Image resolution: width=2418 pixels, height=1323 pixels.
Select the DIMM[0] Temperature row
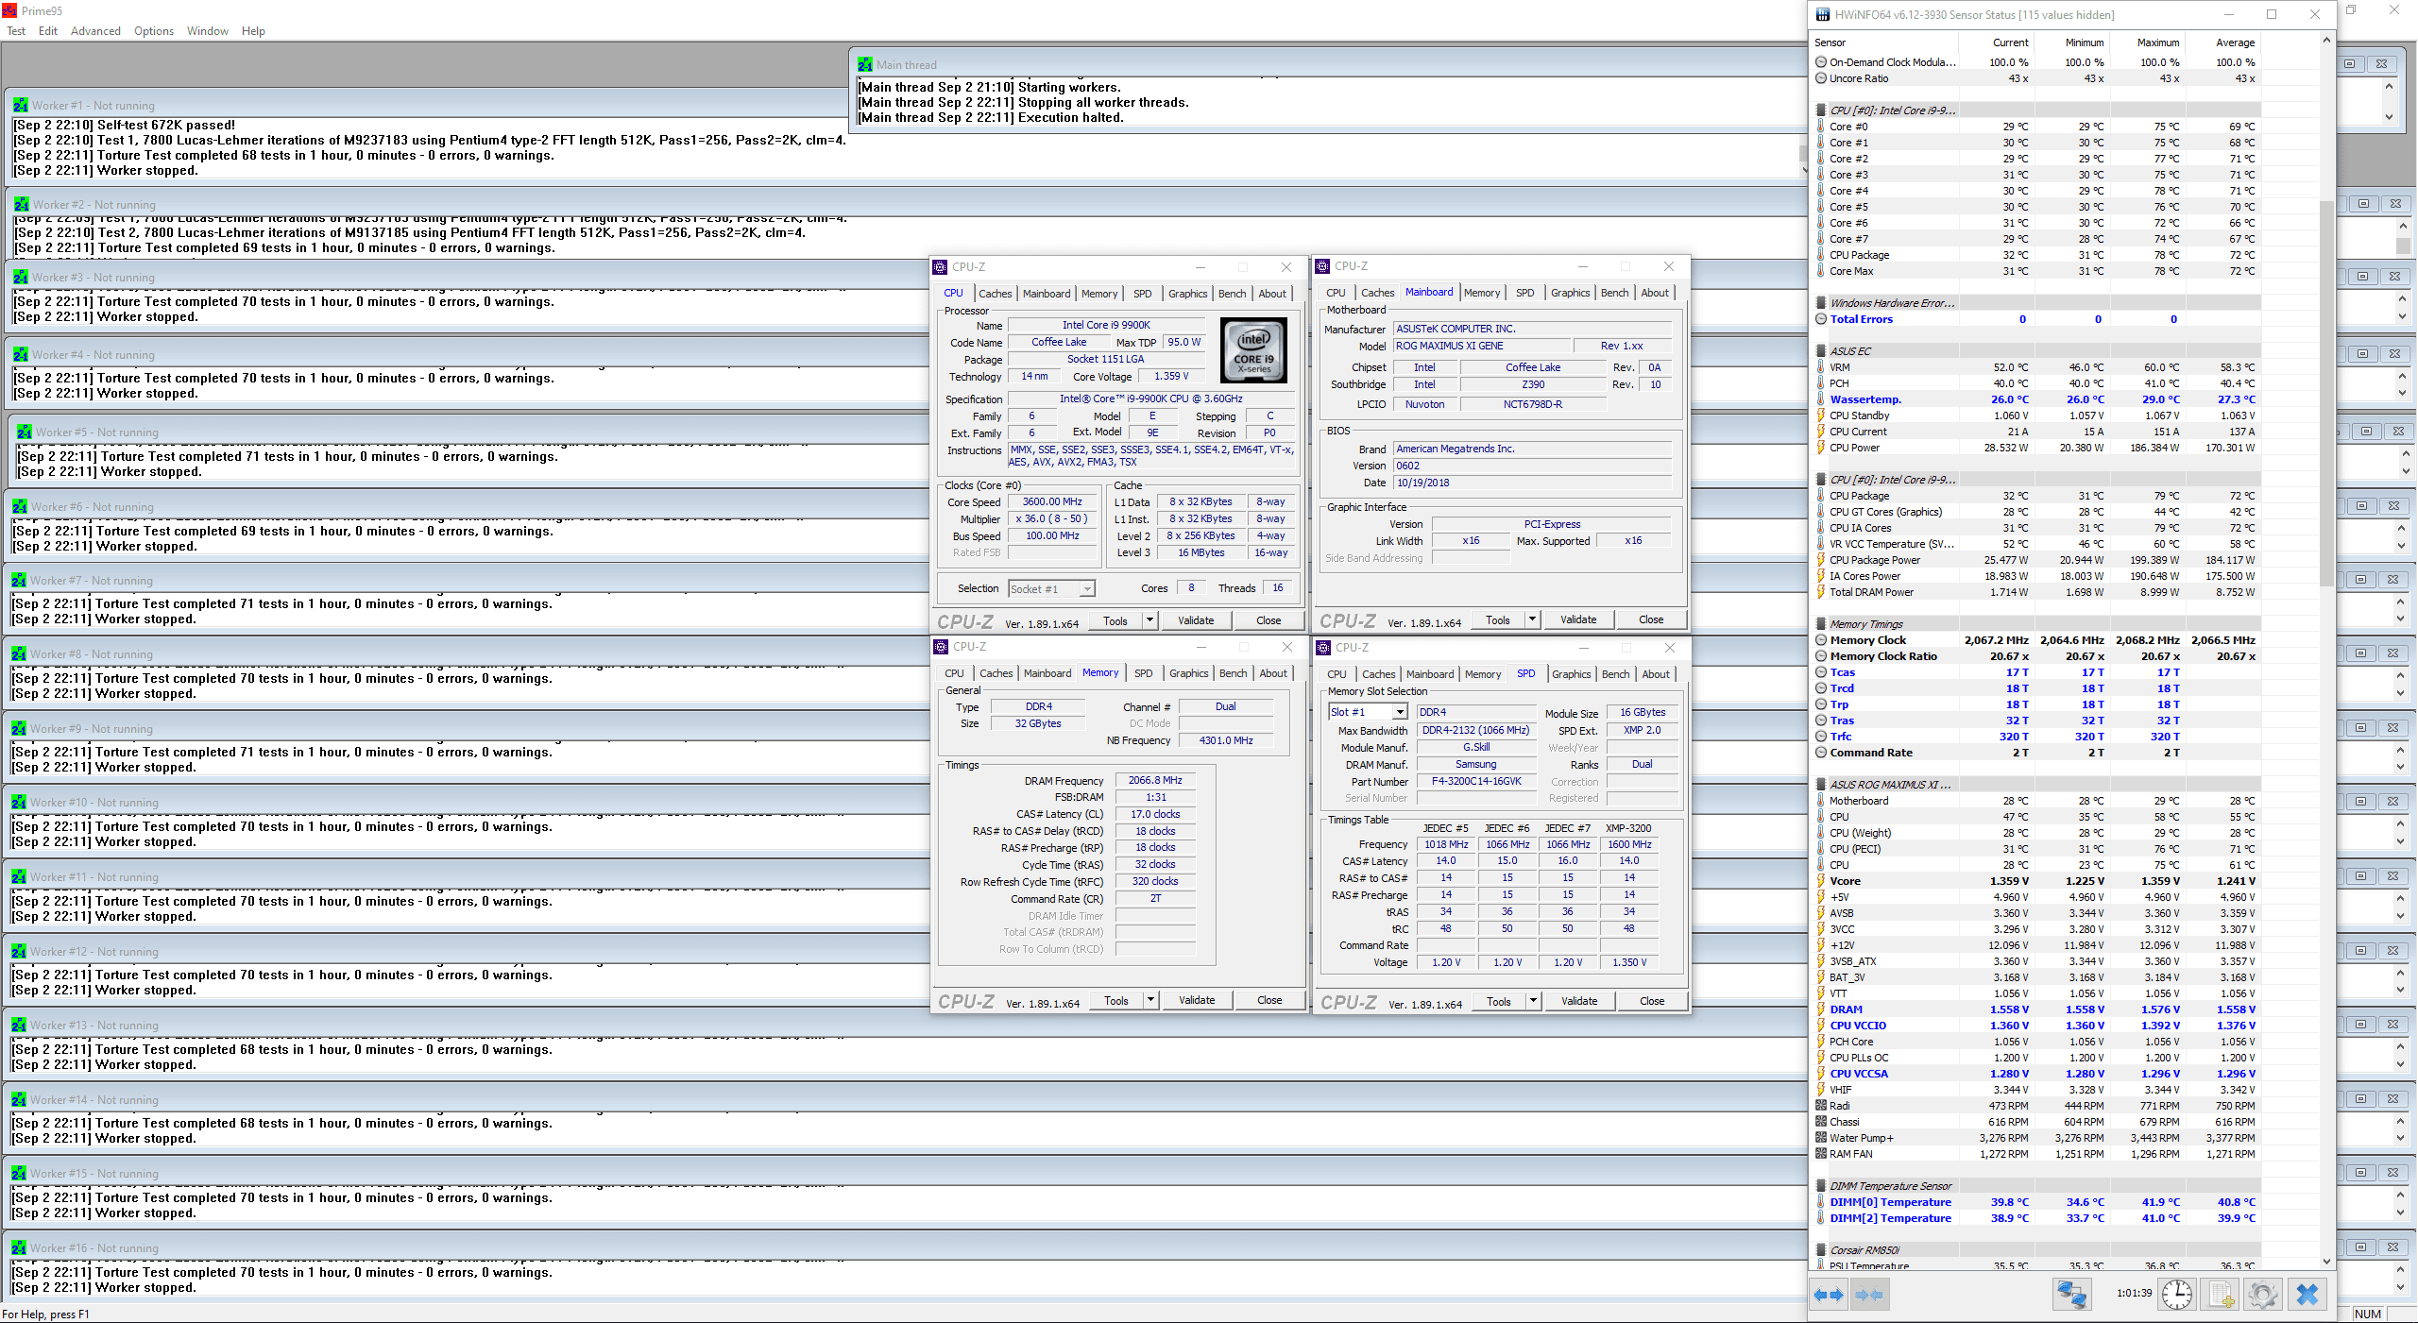2036,1202
